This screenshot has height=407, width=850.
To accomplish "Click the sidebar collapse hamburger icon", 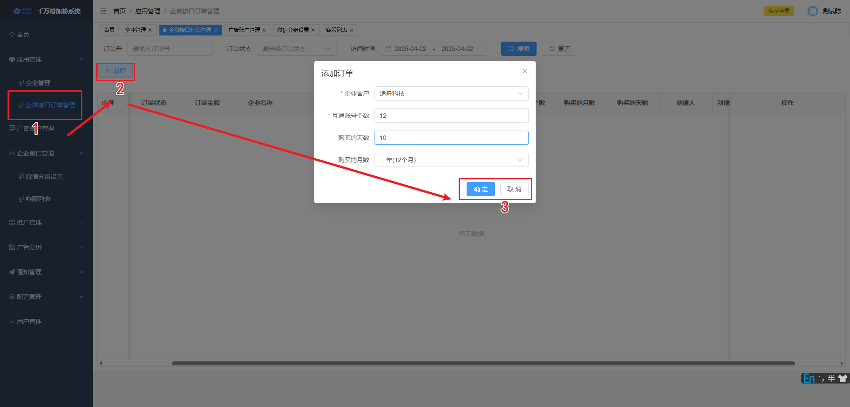I will pos(103,11).
